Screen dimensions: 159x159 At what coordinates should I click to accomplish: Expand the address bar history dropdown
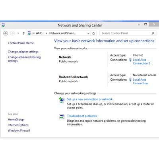[88, 33]
